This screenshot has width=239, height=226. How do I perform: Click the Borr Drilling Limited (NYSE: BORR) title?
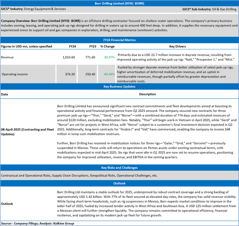pyautogui.click(x=119, y=3)
